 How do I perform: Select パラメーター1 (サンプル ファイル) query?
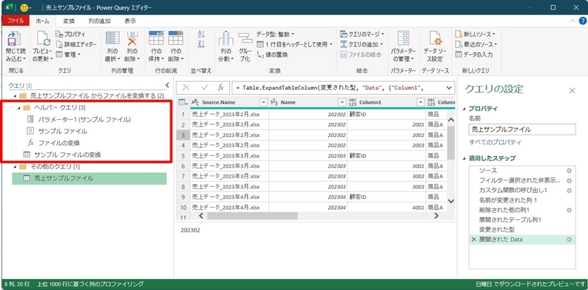(85, 119)
